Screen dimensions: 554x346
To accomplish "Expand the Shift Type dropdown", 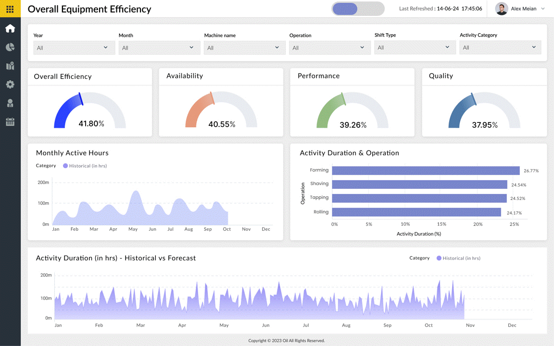I will 415,48.
